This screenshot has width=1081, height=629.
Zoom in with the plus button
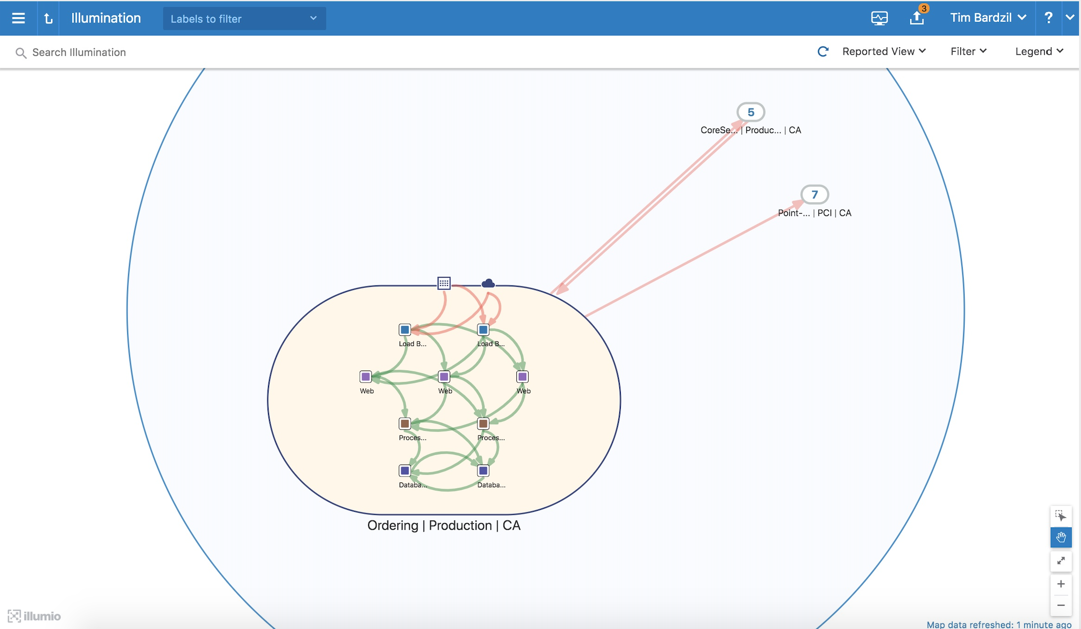[1060, 584]
